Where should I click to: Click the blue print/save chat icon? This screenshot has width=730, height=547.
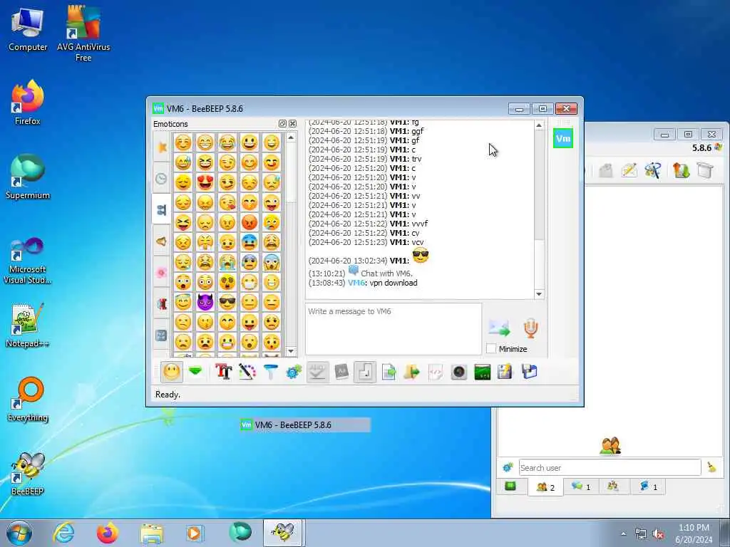click(x=530, y=372)
